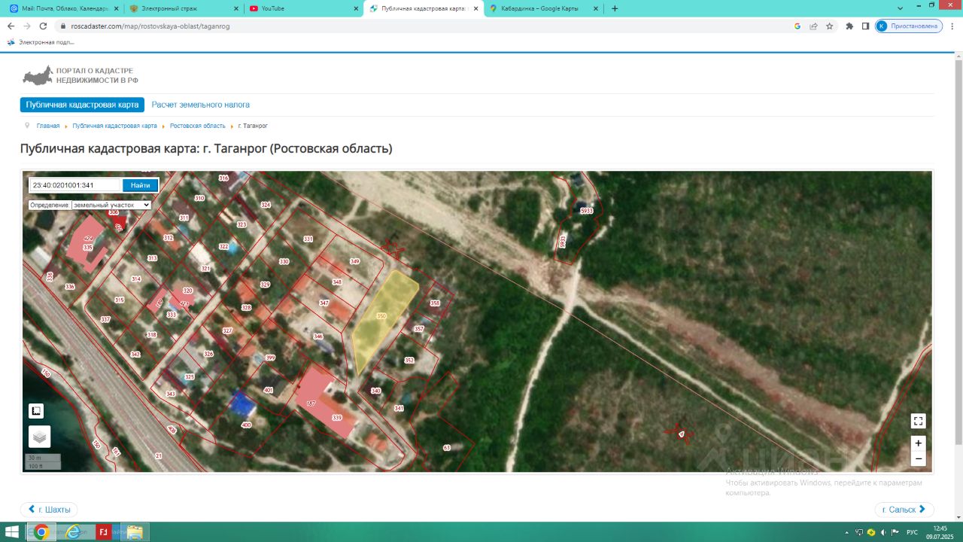Viewport: 963px width, 542px height.
Task: Click the address bar URL field
Action: coord(421,26)
